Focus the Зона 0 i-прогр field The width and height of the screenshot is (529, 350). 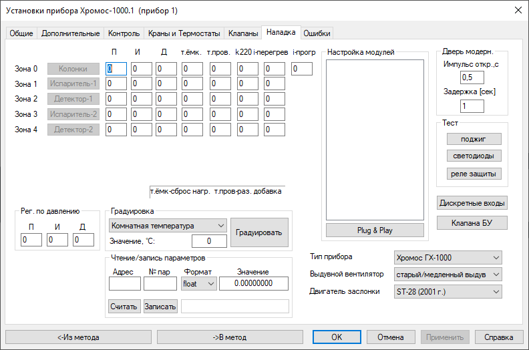click(x=302, y=69)
